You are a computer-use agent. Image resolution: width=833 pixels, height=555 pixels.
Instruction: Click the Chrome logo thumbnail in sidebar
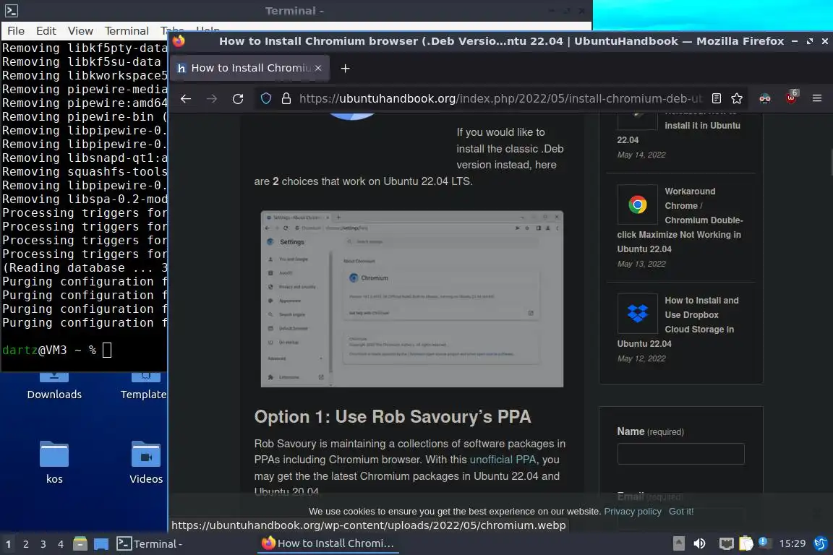638,205
